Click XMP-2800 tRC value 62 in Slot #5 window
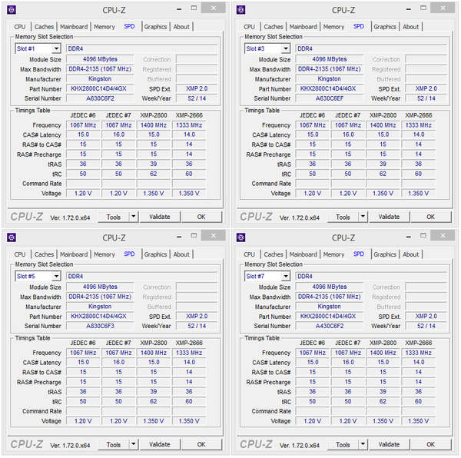Viewport: 461px width, 458px height. tap(154, 402)
